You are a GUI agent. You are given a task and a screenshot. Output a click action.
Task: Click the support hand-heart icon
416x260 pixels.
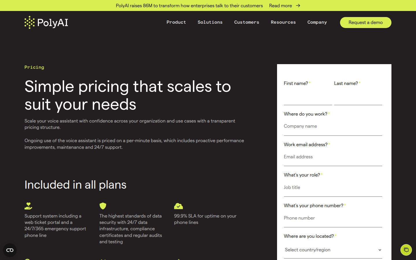(x=28, y=206)
